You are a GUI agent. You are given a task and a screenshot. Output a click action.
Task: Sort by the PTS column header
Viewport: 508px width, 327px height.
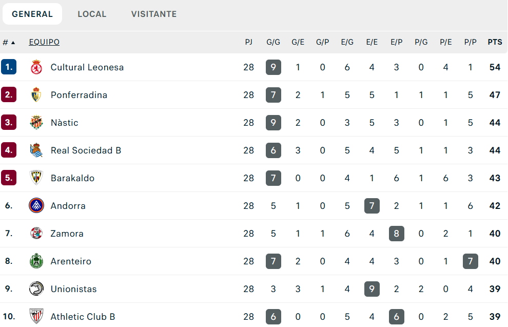pyautogui.click(x=495, y=42)
